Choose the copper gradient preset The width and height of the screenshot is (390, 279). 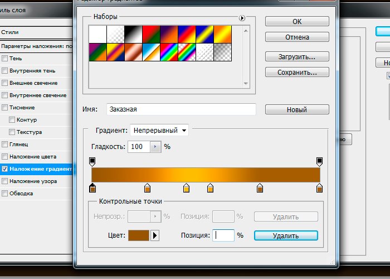[133, 52]
